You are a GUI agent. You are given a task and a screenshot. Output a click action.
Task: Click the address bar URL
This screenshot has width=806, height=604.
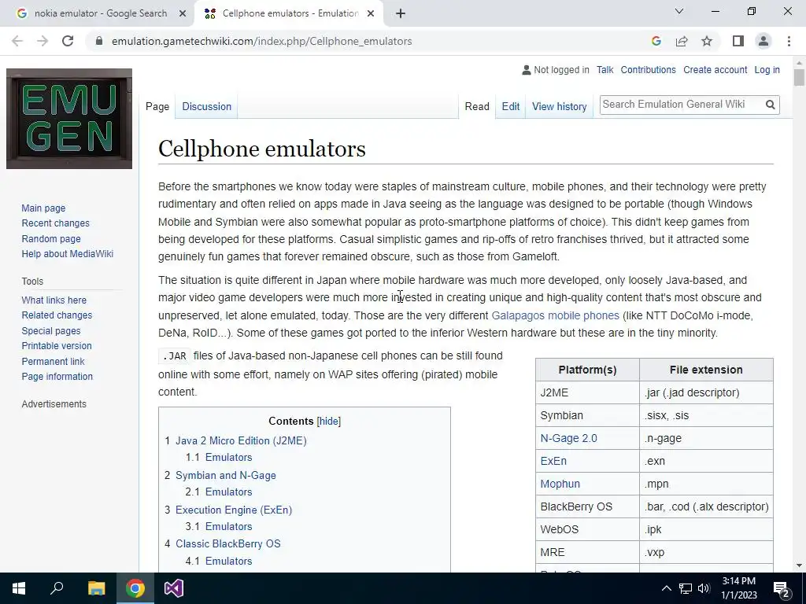click(261, 41)
